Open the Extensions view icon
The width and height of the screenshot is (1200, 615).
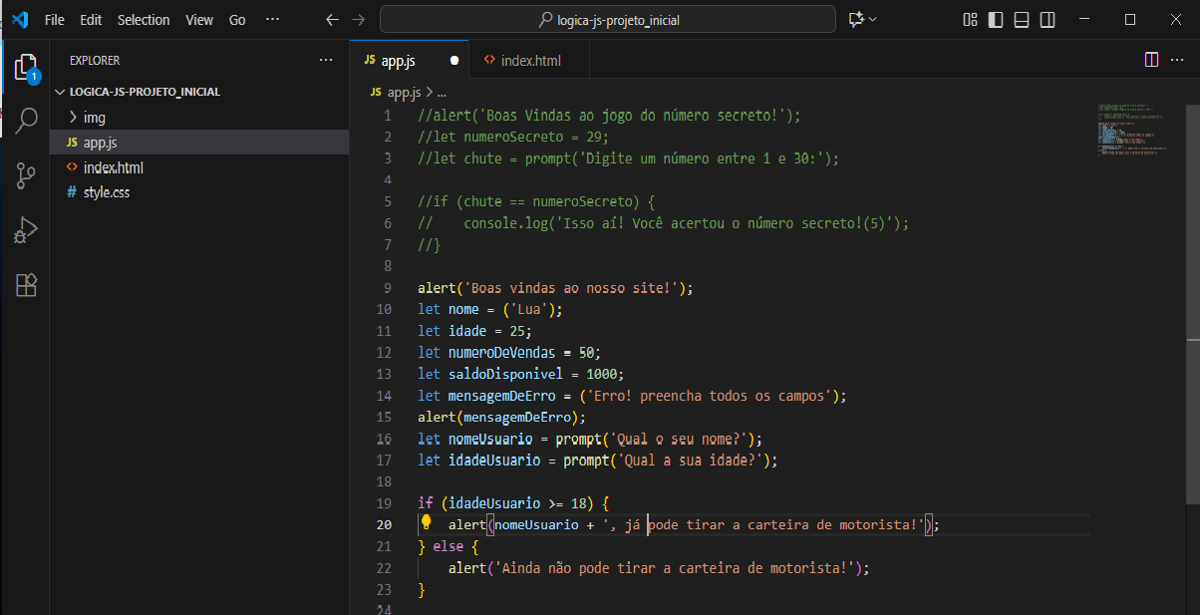(25, 285)
